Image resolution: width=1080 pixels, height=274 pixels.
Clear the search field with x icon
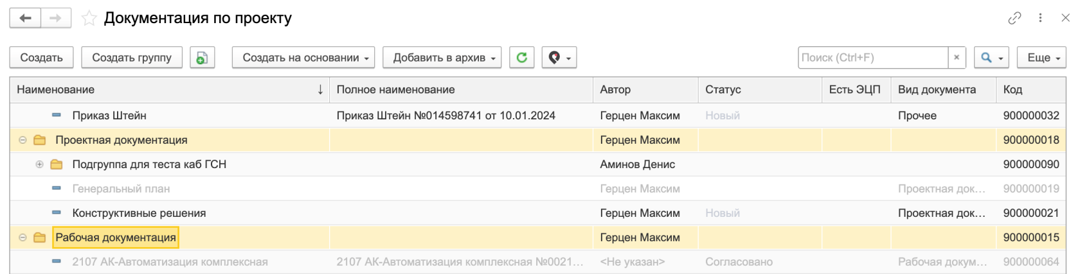pos(957,58)
